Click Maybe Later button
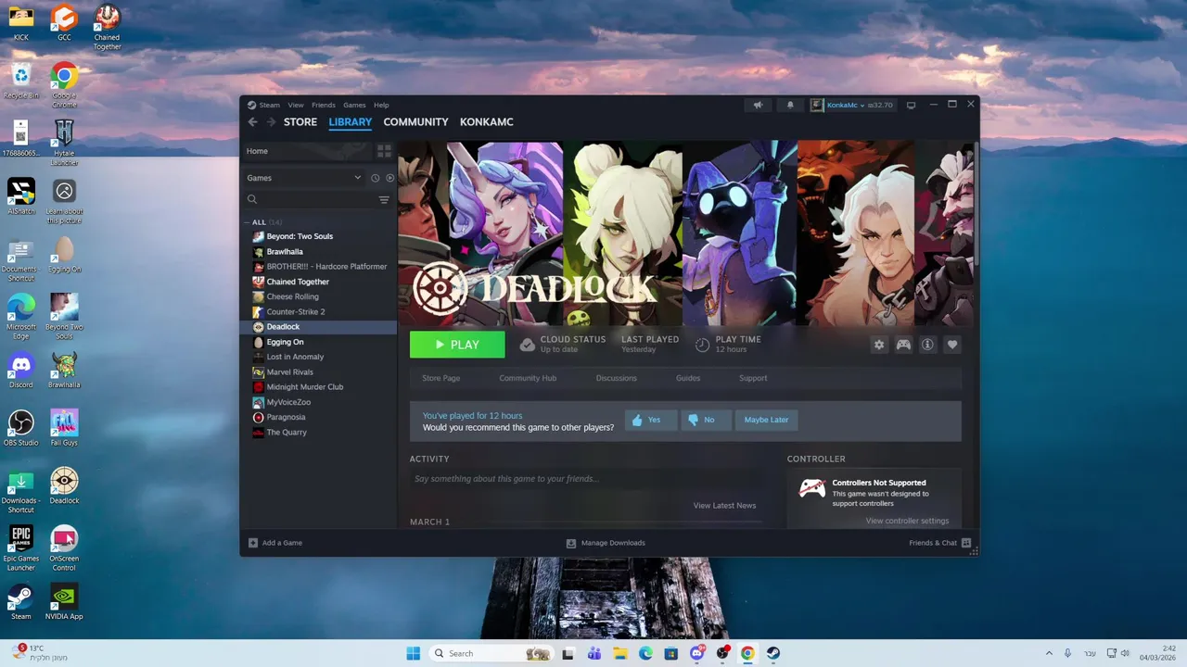The image size is (1187, 667). [767, 420]
